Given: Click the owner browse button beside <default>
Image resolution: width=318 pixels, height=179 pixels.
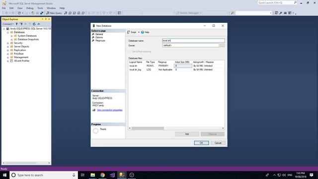Looking at the screenshot, I should pyautogui.click(x=222, y=45).
